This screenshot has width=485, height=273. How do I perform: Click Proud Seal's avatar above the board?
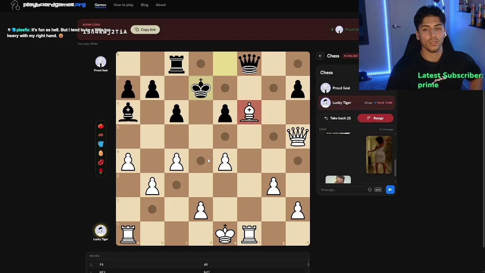pos(101,62)
